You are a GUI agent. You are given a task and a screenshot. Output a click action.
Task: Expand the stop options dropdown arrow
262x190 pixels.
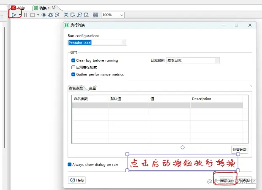(x=38, y=15)
